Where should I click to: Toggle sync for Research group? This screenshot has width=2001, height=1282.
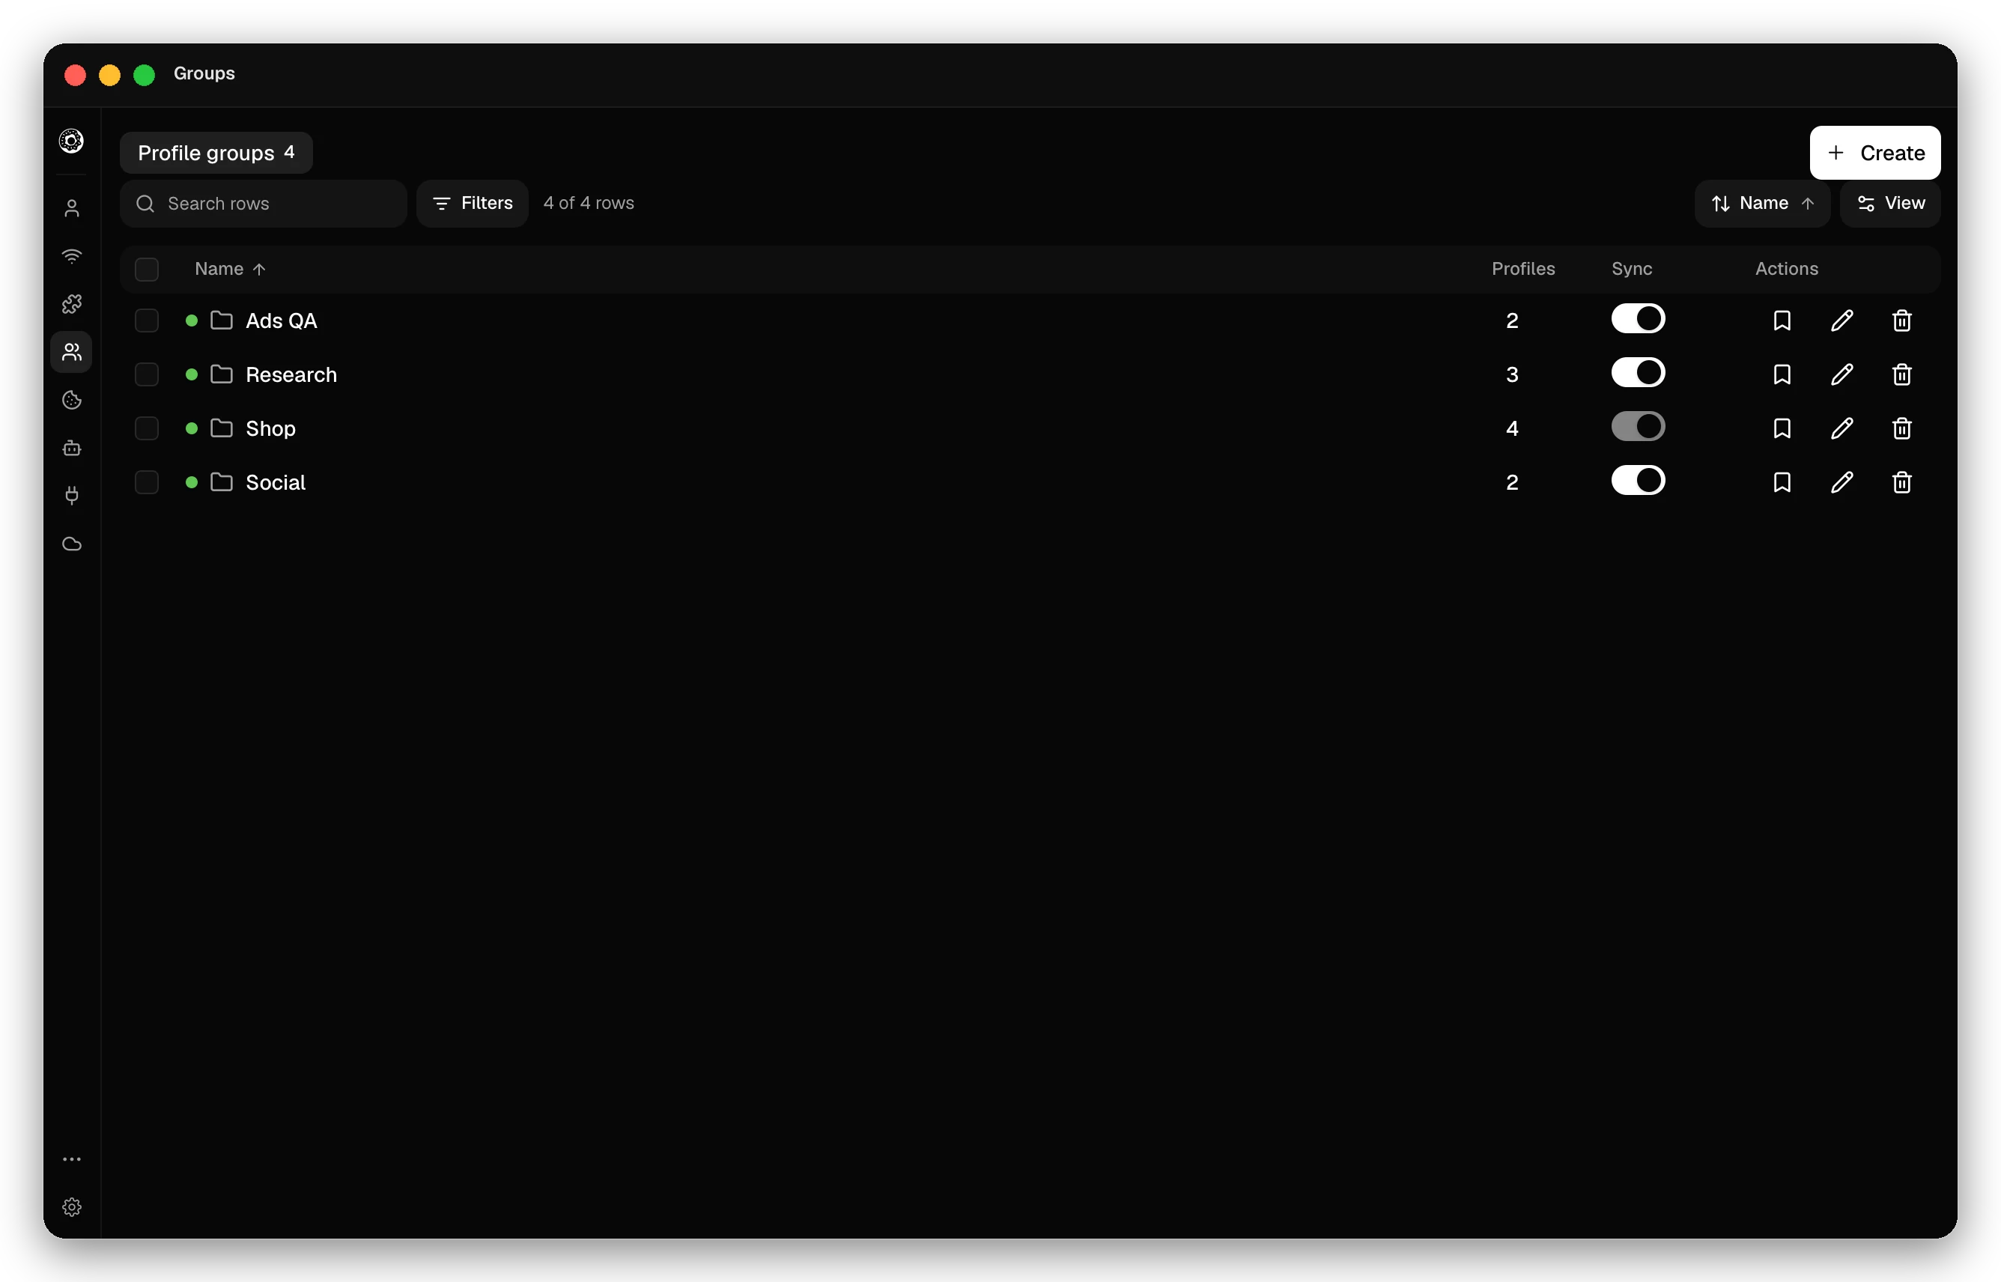[1637, 373]
